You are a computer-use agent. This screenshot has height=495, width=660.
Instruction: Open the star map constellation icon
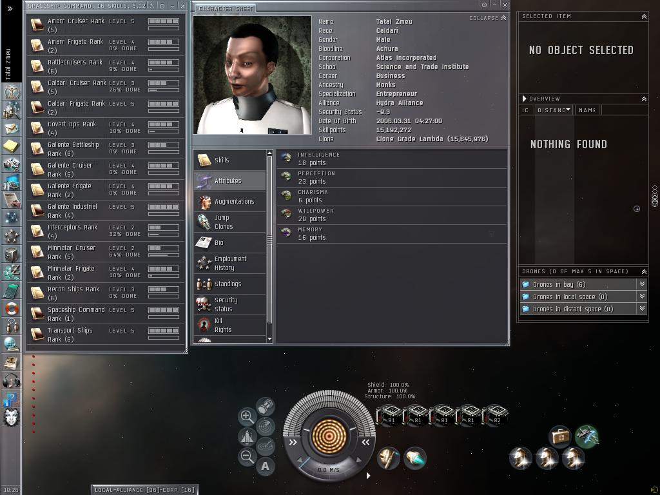[12, 218]
